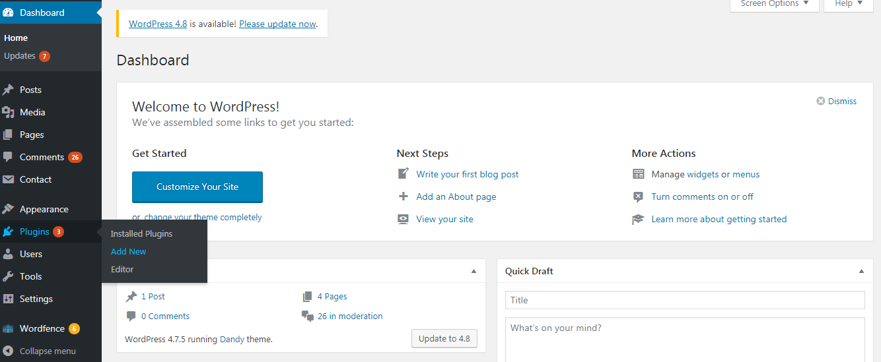This screenshot has height=362, width=881.
Task: Click the 0 Comments link
Action: coord(165,316)
